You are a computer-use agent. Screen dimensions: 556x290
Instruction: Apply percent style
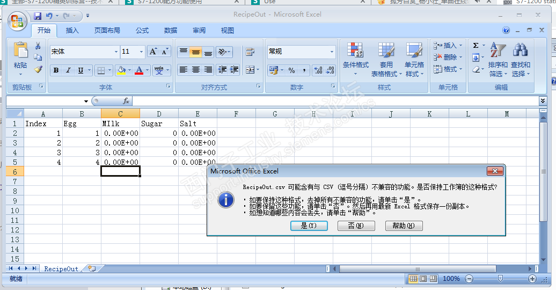point(291,70)
